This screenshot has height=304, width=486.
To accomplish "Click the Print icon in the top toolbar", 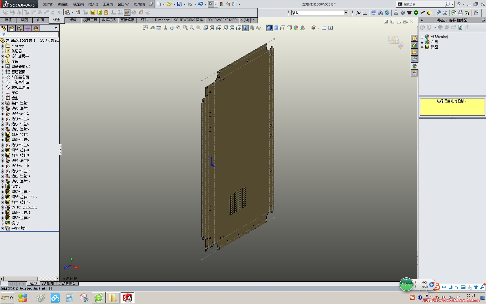I will tap(190, 4).
